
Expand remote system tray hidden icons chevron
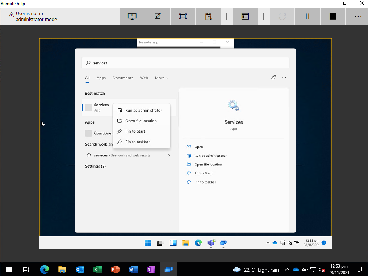pyautogui.click(x=268, y=243)
